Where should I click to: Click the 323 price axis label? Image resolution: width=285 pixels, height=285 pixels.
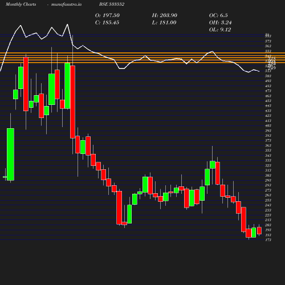point(268,165)
